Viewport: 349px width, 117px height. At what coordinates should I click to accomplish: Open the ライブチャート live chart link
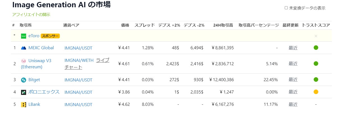pyautogui.click(x=73, y=67)
